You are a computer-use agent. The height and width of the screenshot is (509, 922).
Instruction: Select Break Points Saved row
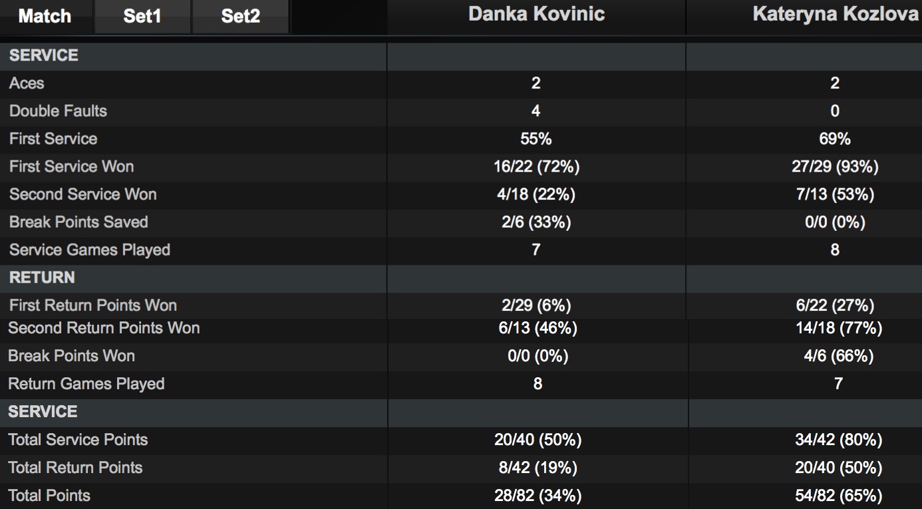pos(78,222)
